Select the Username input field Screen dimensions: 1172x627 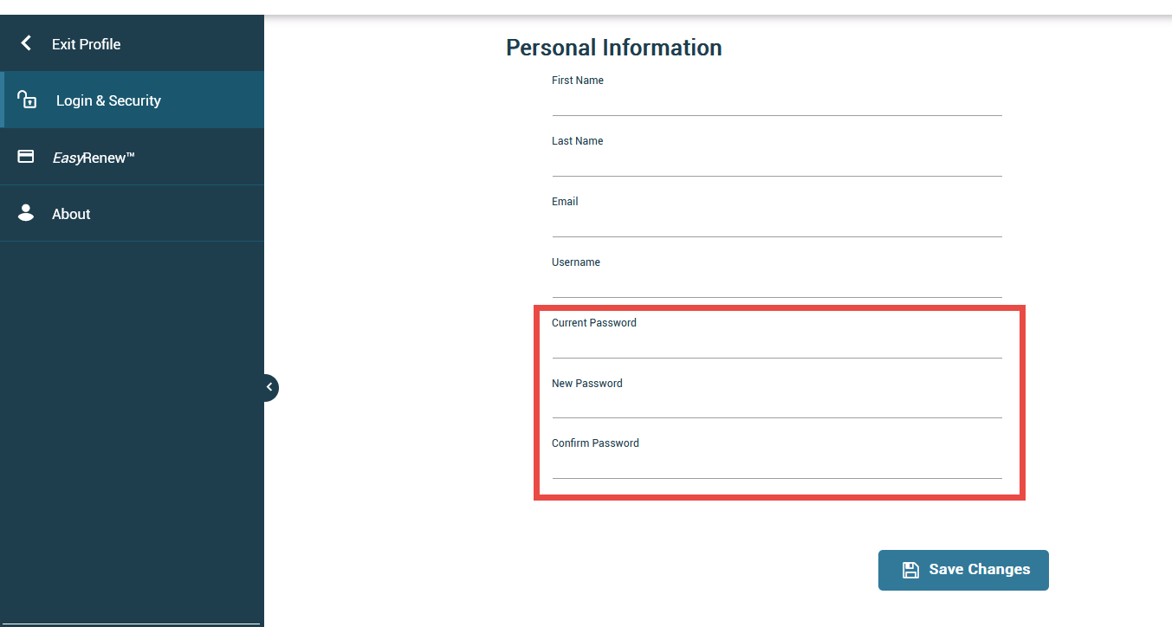click(x=777, y=285)
